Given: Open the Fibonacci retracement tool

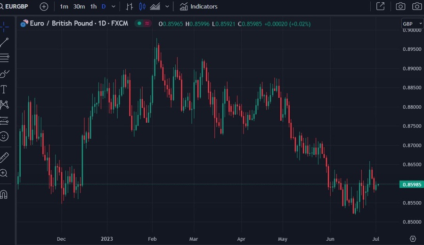Looking at the screenshot, I should coord(4,58).
